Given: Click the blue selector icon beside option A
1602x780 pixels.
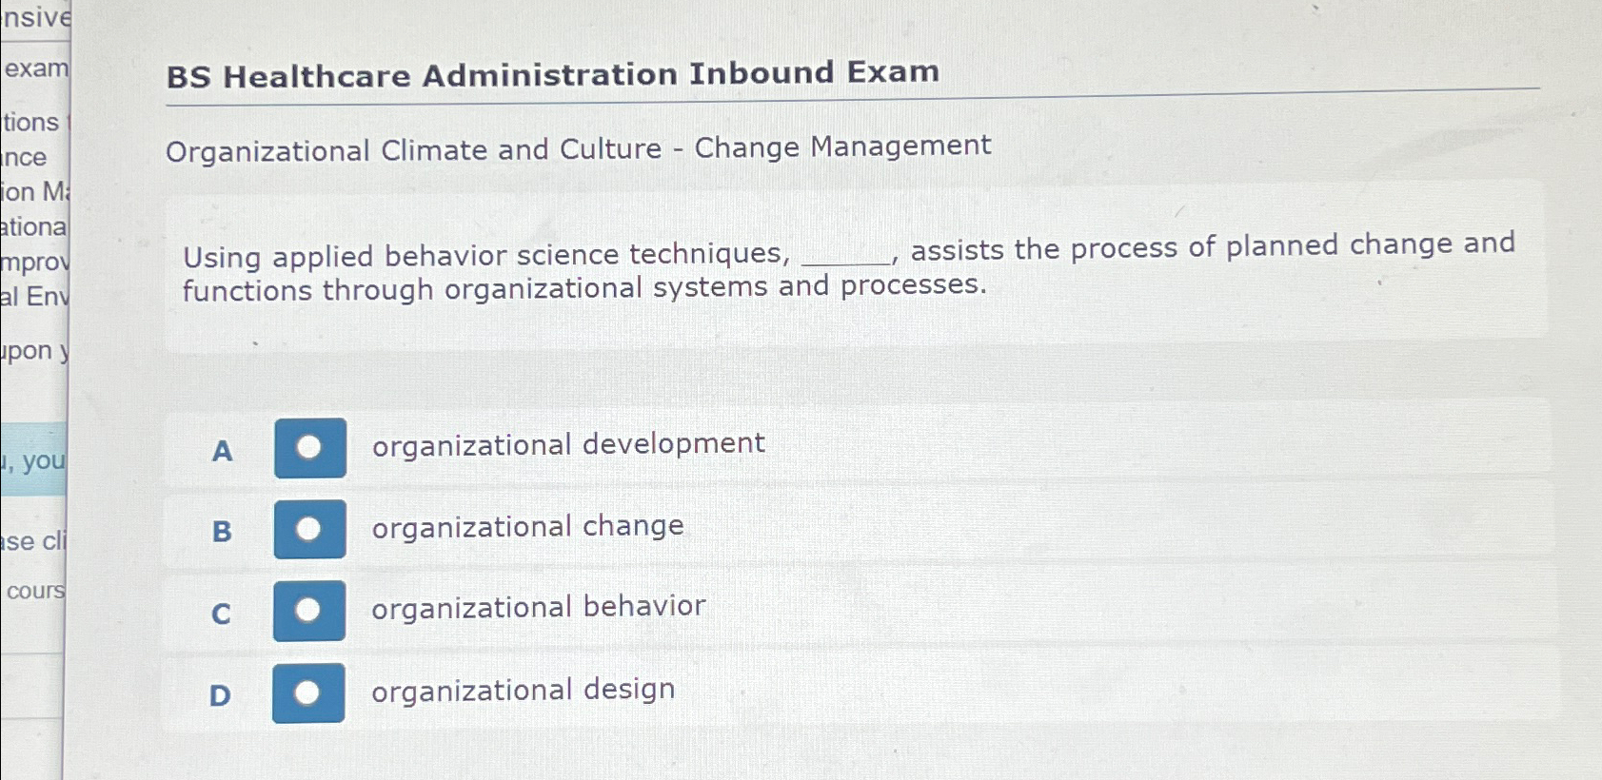Looking at the screenshot, I should point(308,447).
